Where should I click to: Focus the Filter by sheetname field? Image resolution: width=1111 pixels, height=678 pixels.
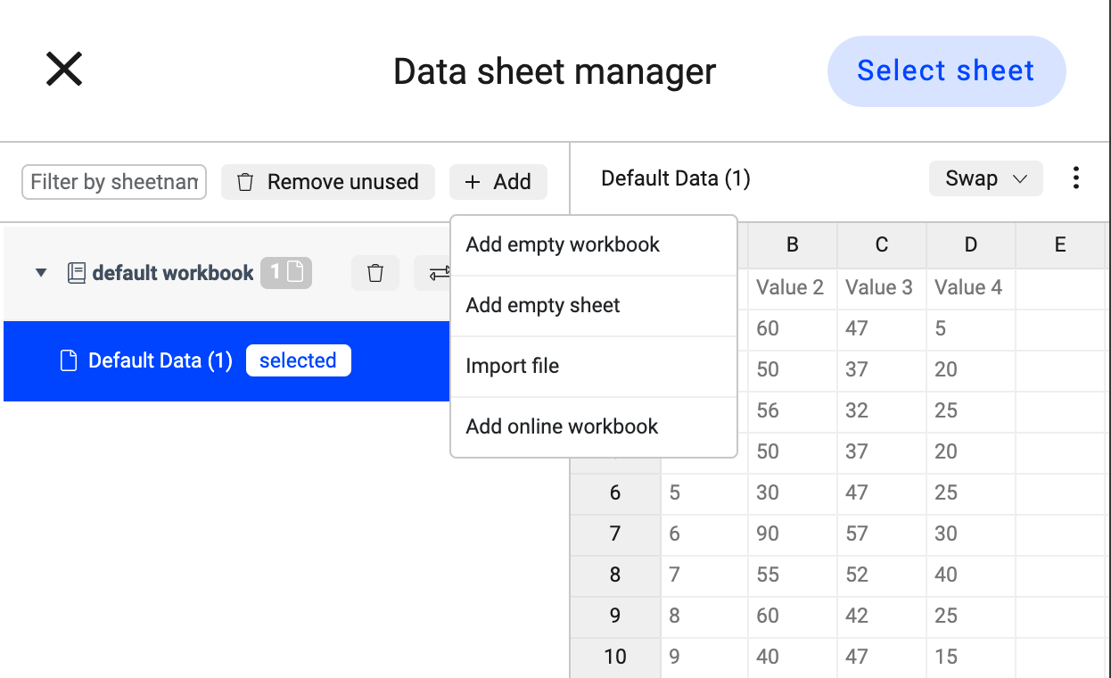pyautogui.click(x=114, y=182)
